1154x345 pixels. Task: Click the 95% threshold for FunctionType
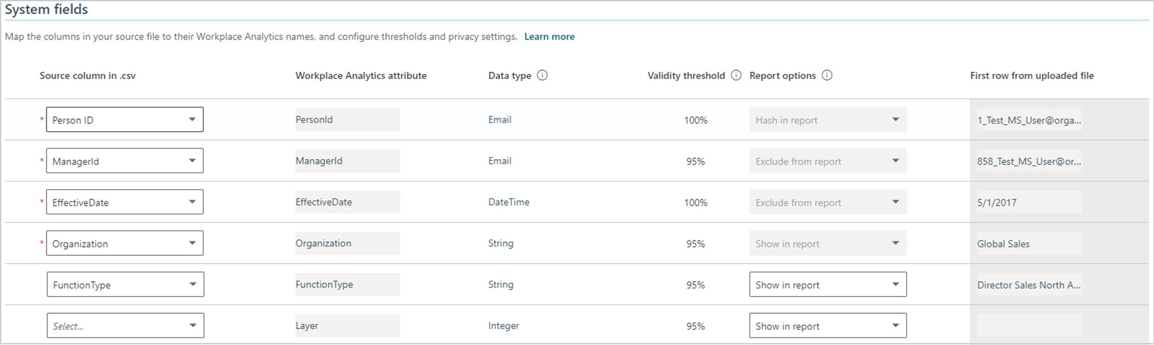click(695, 285)
